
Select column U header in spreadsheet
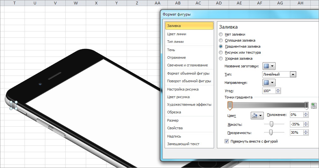(x=35, y=3)
